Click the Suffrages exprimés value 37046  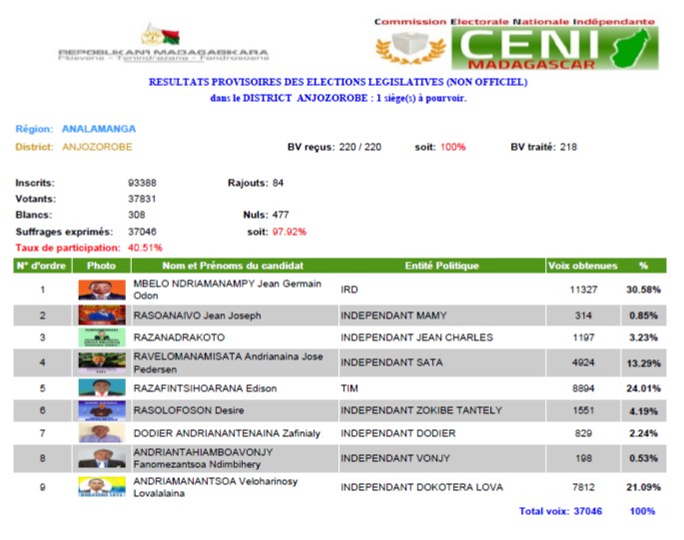coord(142,232)
